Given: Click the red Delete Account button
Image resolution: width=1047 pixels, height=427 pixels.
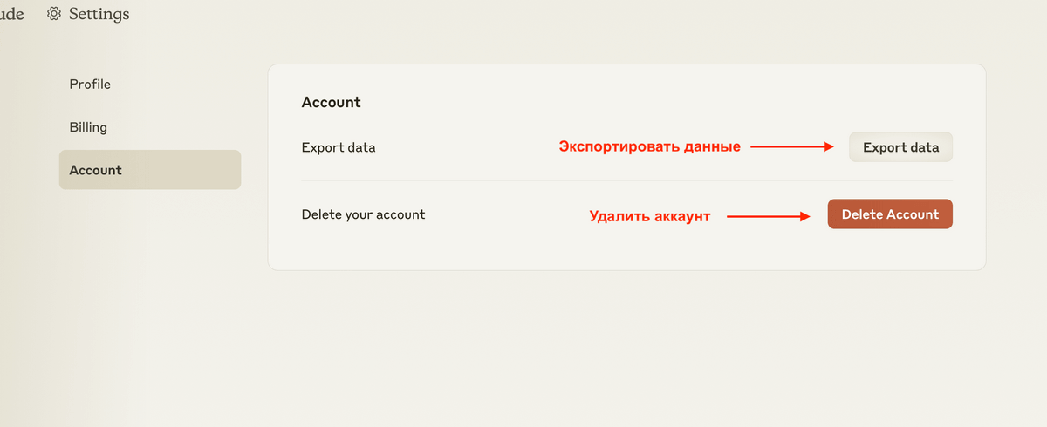Looking at the screenshot, I should pos(890,214).
